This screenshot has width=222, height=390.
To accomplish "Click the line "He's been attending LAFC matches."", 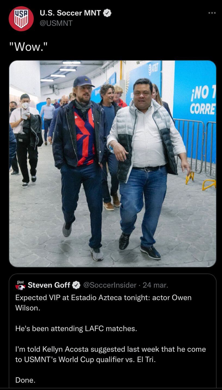I will click(76, 329).
